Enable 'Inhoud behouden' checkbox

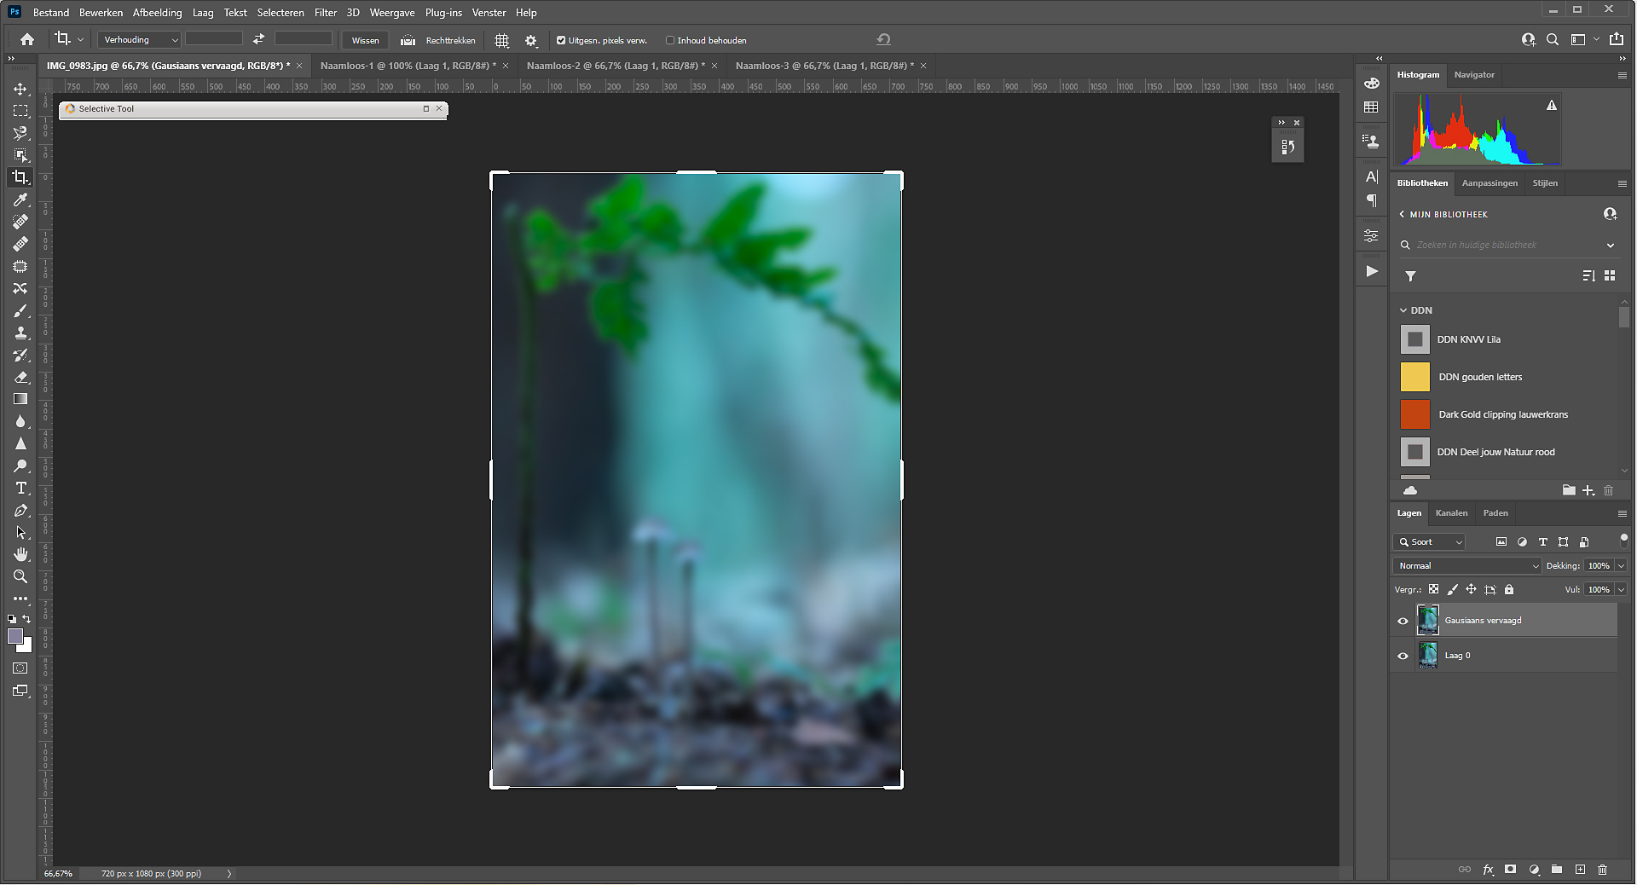click(670, 40)
